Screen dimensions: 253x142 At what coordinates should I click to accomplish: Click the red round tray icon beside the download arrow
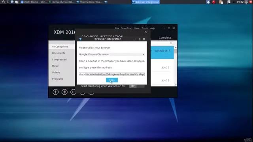click(214, 2)
